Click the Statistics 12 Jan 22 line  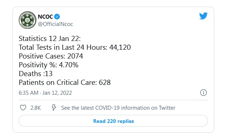[x=50, y=39]
